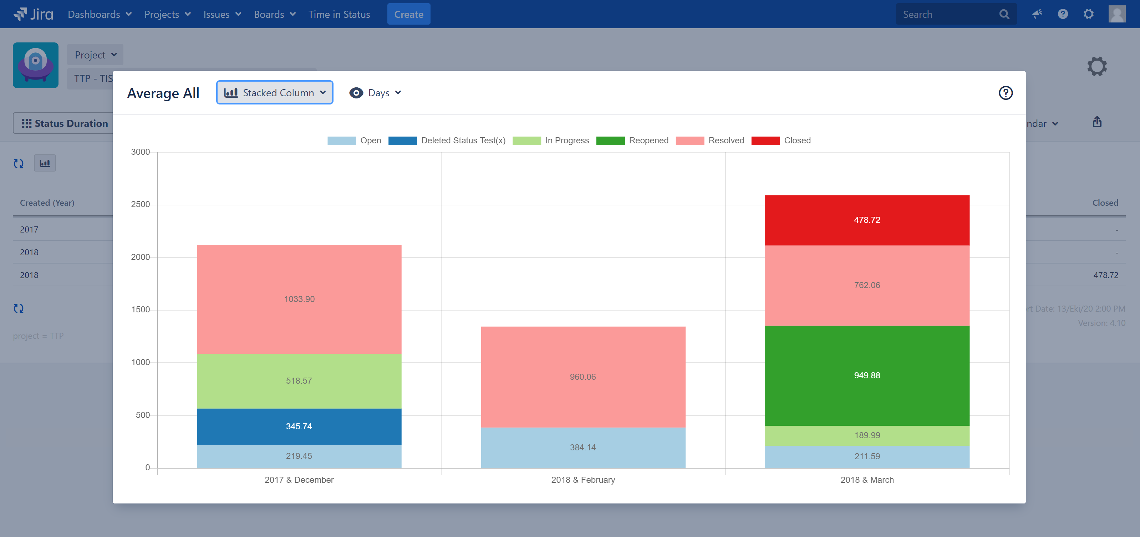Screen dimensions: 1140x537
Task: Click the Search input field
Action: coord(947,14)
